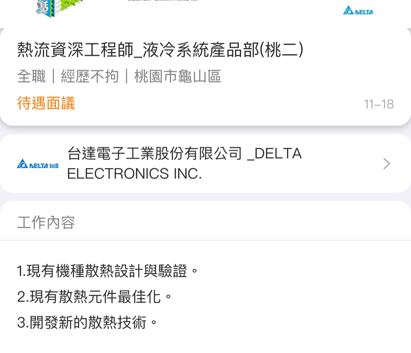Select the 全職 employment type label
411x353 pixels.
(x=31, y=76)
